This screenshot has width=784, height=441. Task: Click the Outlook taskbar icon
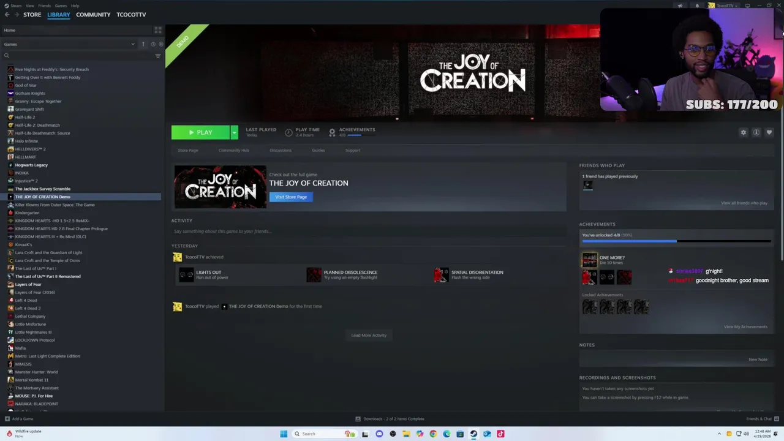point(487,434)
